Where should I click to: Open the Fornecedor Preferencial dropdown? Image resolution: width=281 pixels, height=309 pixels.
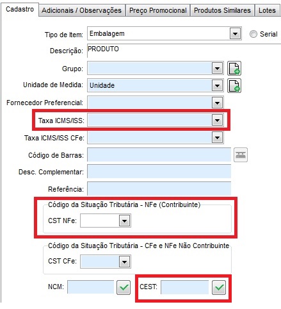(217, 103)
